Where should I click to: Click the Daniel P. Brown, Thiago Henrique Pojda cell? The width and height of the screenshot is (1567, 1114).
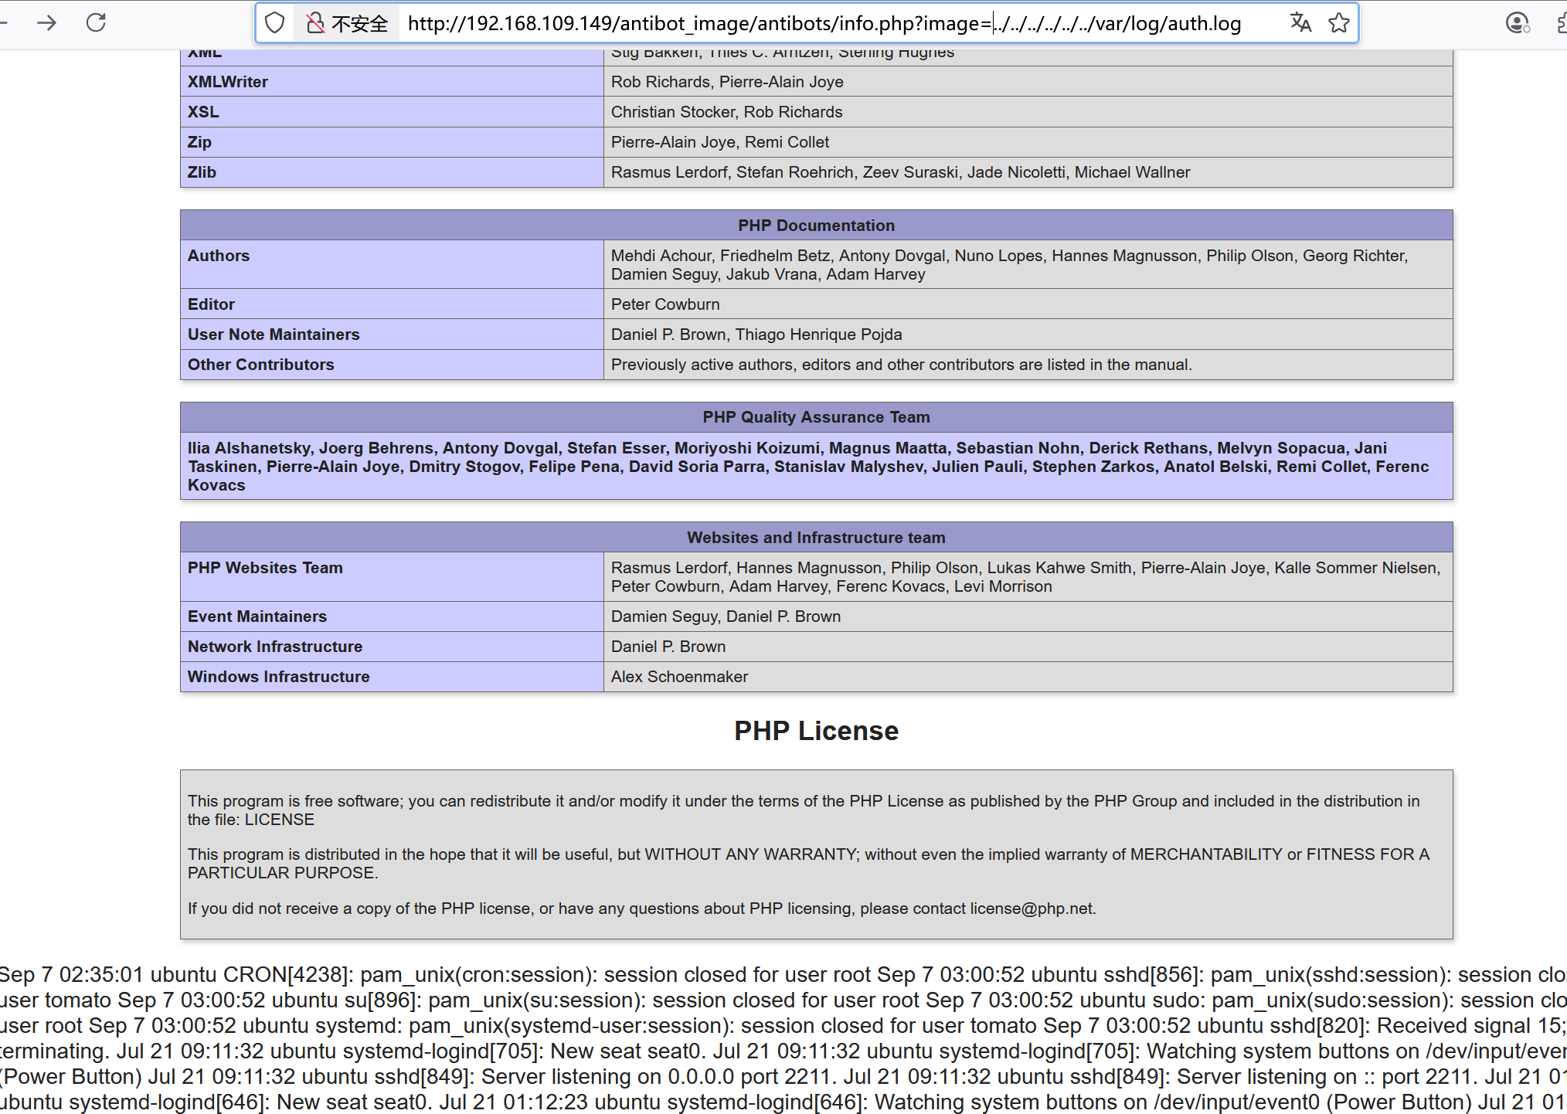click(x=1028, y=334)
